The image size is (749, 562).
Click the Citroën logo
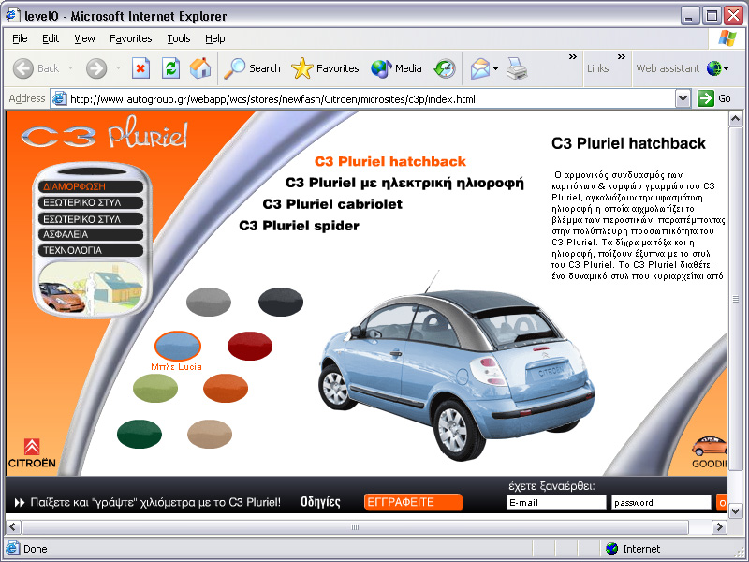[32, 453]
